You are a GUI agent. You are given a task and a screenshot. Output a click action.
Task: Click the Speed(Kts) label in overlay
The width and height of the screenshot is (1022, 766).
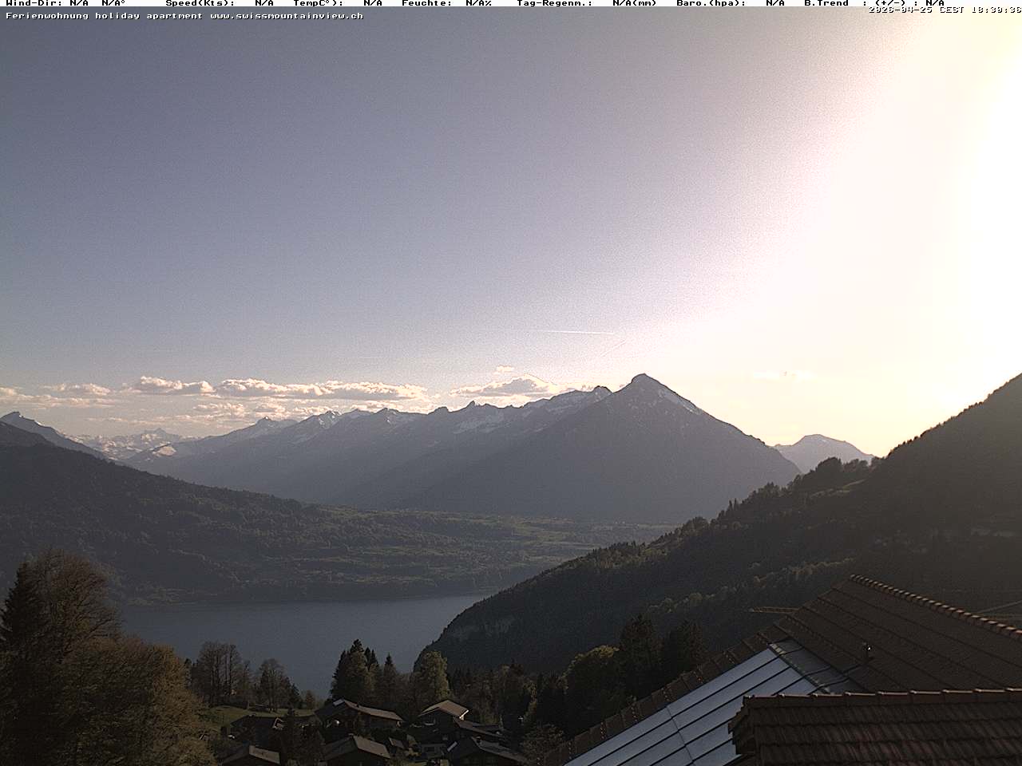pos(200,3)
